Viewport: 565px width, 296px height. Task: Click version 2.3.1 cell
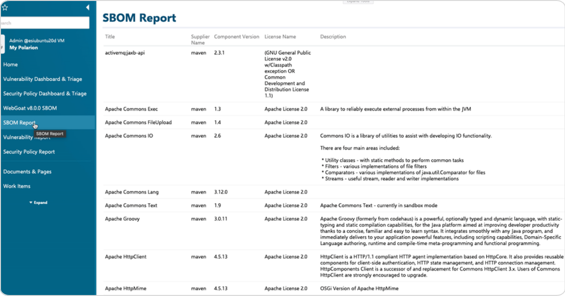[219, 53]
